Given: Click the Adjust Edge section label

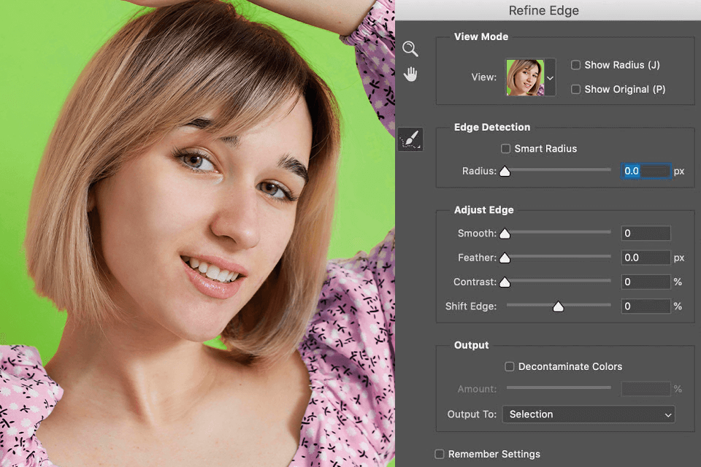Looking at the screenshot, I should tap(483, 210).
